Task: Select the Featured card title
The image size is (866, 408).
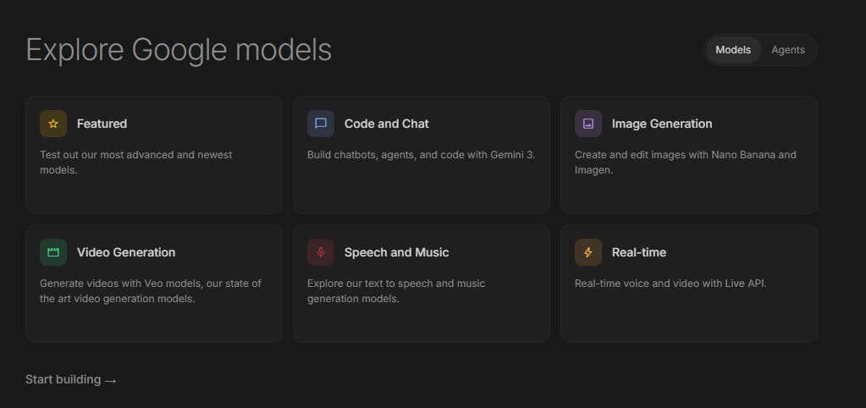Action: (102, 124)
